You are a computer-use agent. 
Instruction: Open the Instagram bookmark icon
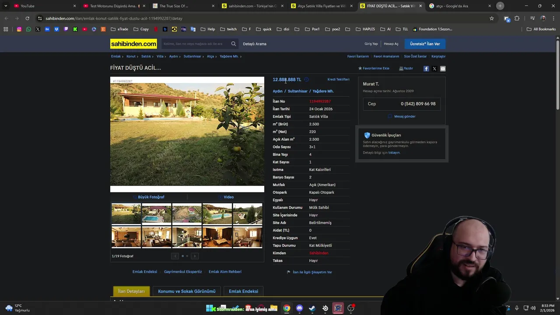point(19,29)
